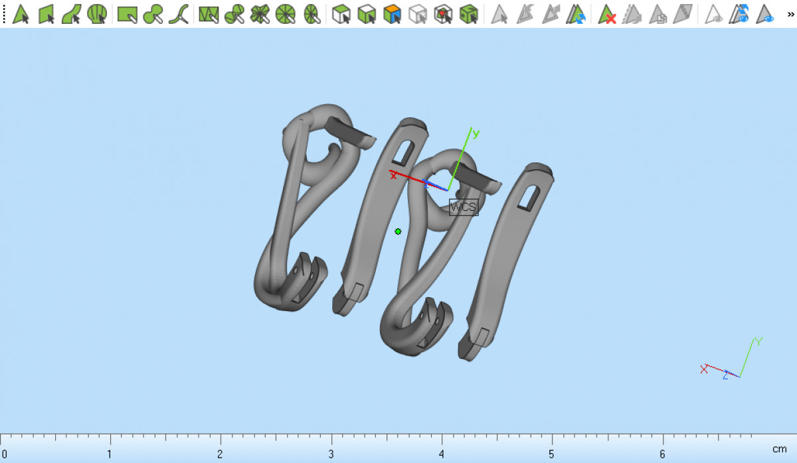Viewport: 797px width, 463px height.
Task: Expand the toolbar overflow chevron
Action: coord(790,13)
